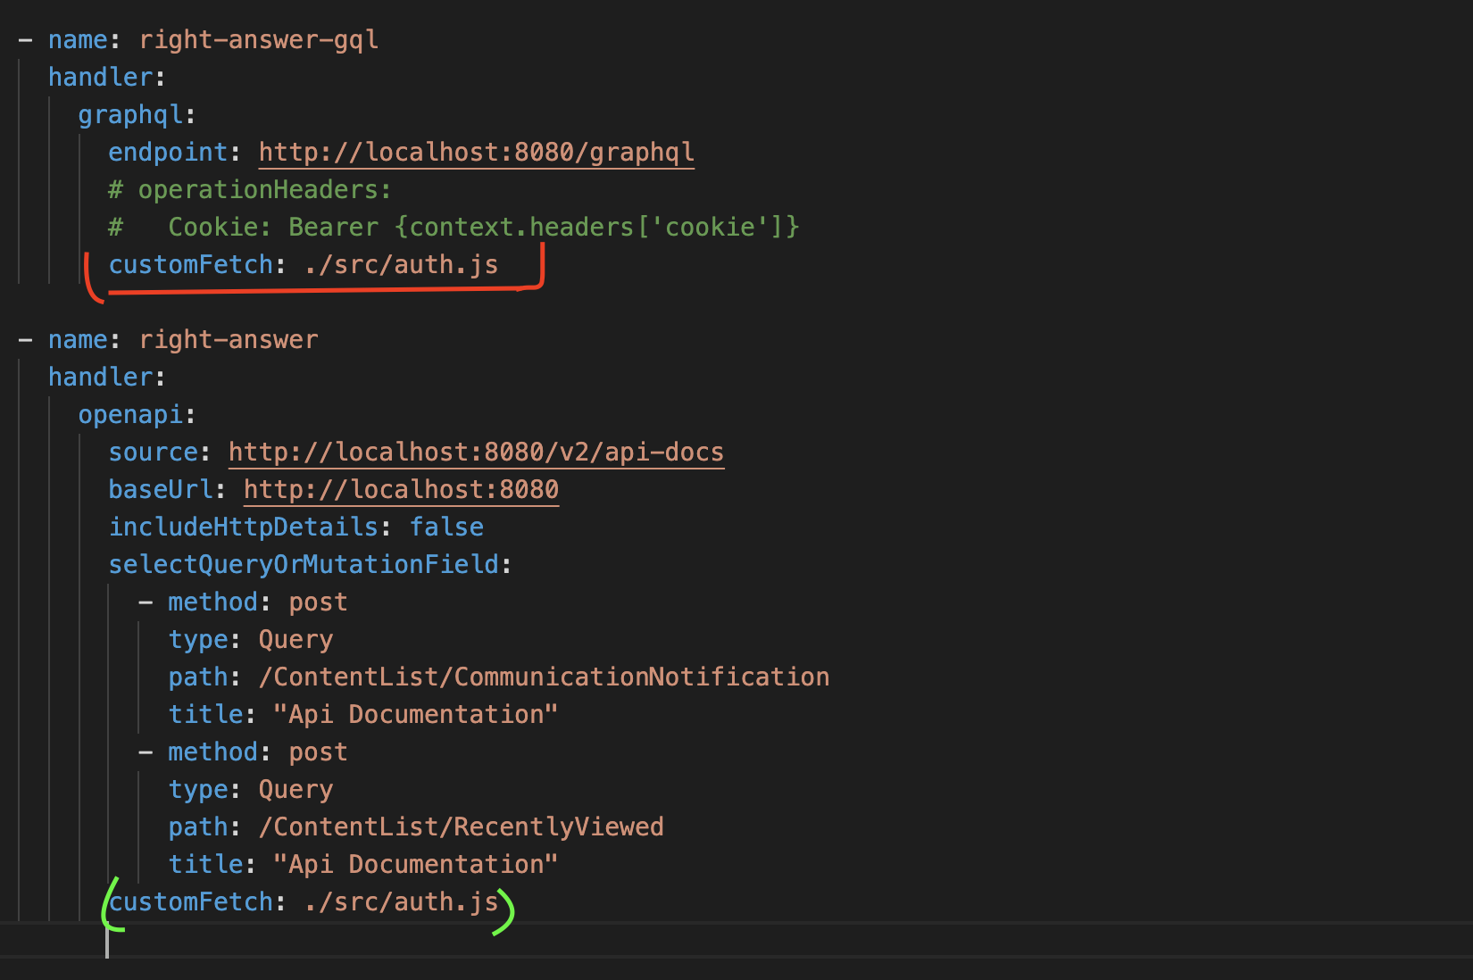Open the http://localhost:8080/v2/api-docs source link
Viewport: 1473px width, 980px height.
[x=475, y=452]
